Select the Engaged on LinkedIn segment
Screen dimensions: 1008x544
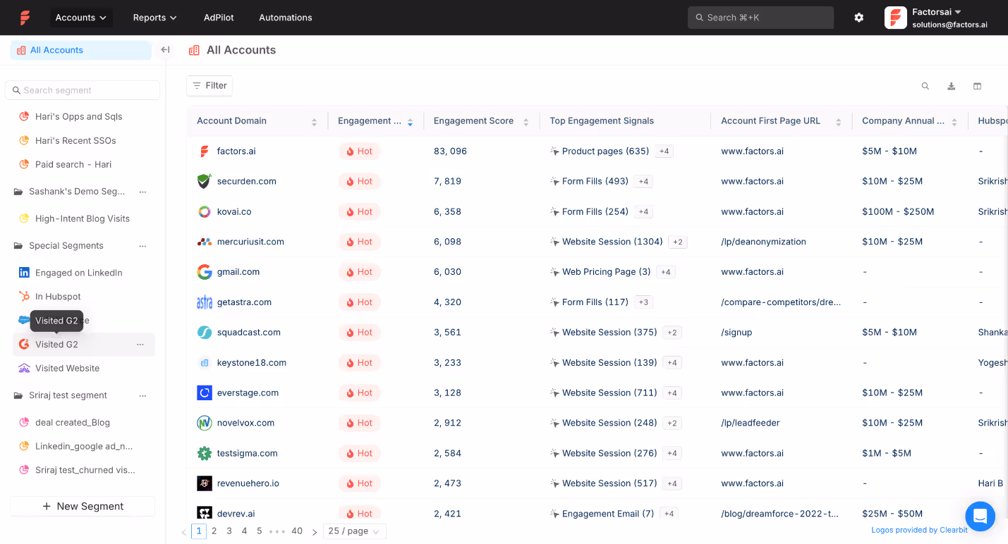[x=80, y=272]
